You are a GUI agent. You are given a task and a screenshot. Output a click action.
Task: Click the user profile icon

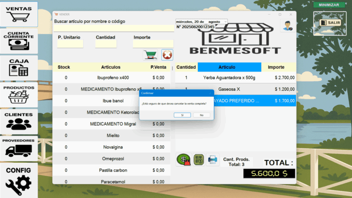(287, 26)
